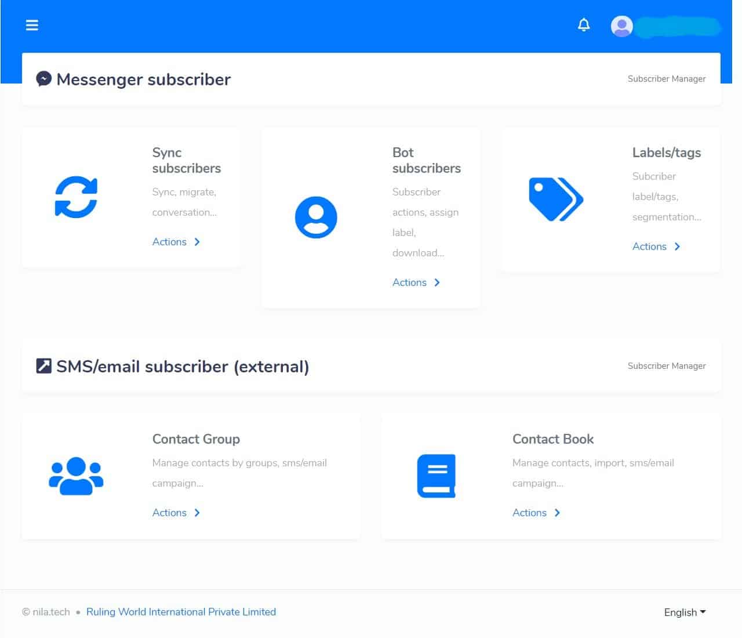Screen dimensions: 742x638
Task: Expand Actions under Bot subscribers
Action: 416,282
